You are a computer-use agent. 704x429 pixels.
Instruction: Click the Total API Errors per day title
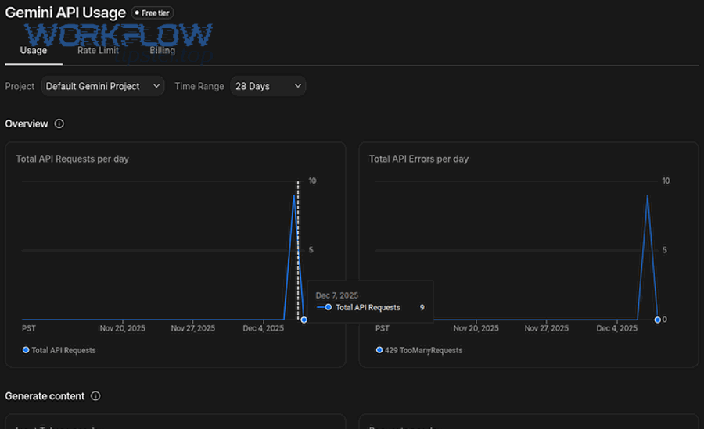418,159
